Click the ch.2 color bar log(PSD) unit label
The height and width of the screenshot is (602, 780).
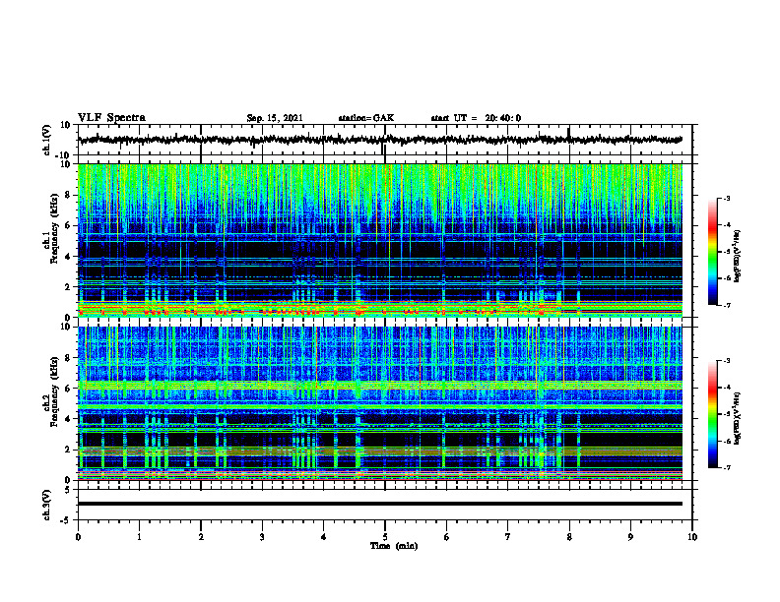pos(738,419)
